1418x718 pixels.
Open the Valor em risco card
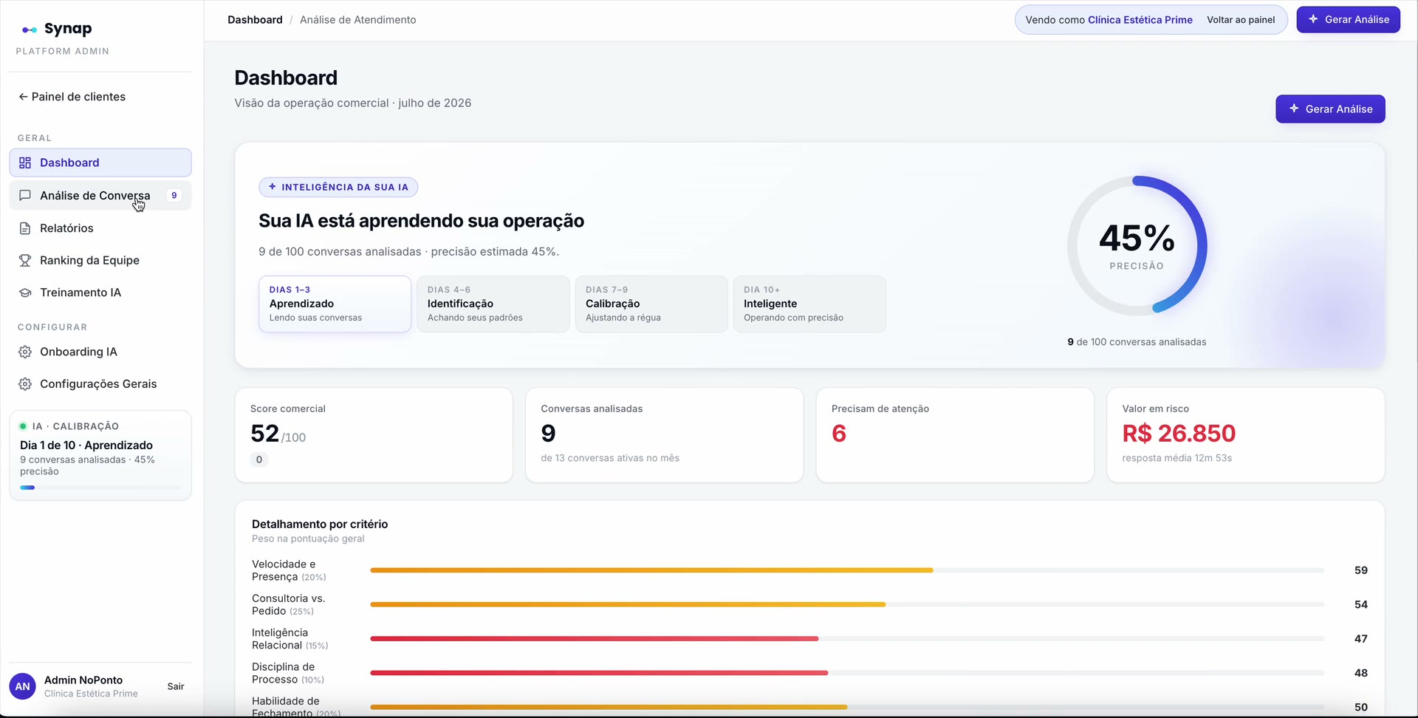[x=1245, y=435]
